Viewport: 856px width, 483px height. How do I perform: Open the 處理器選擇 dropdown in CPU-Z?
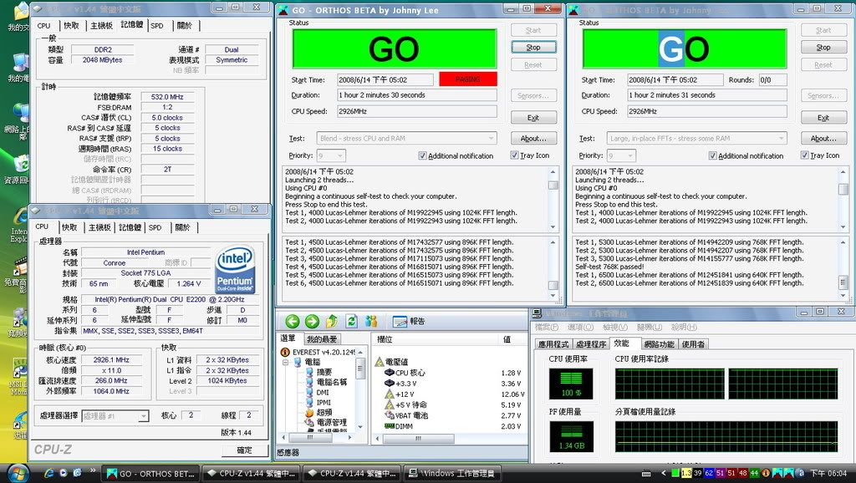coord(115,416)
